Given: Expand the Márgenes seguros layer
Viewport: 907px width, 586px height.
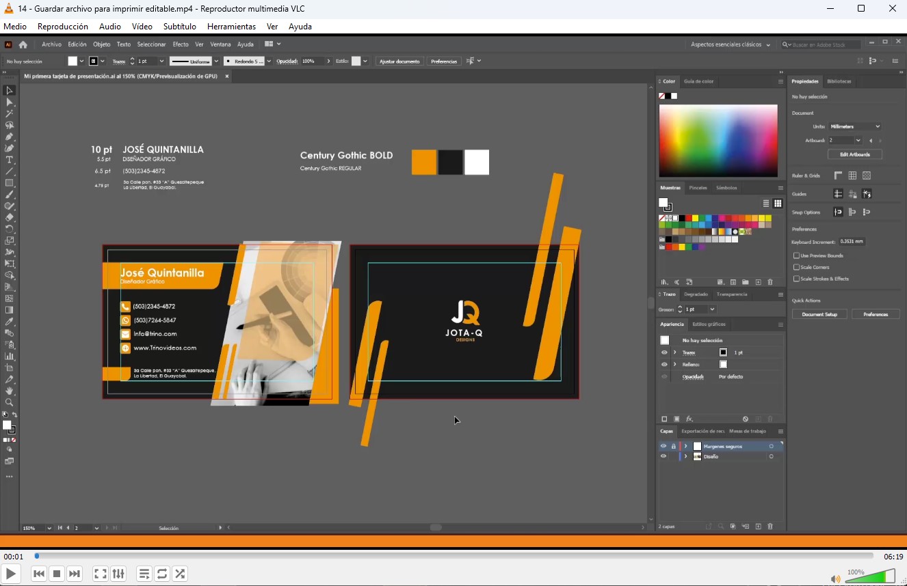Looking at the screenshot, I should click(686, 446).
